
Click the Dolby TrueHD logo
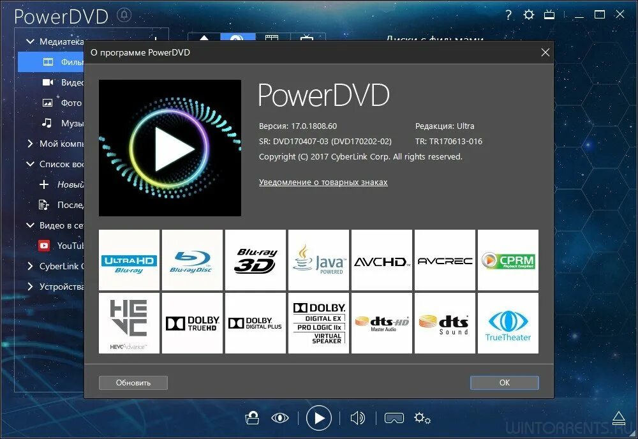192,323
